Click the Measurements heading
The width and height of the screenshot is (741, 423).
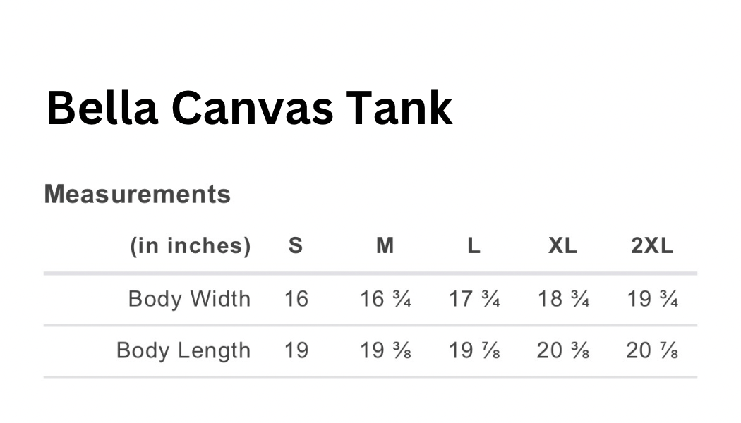click(138, 194)
